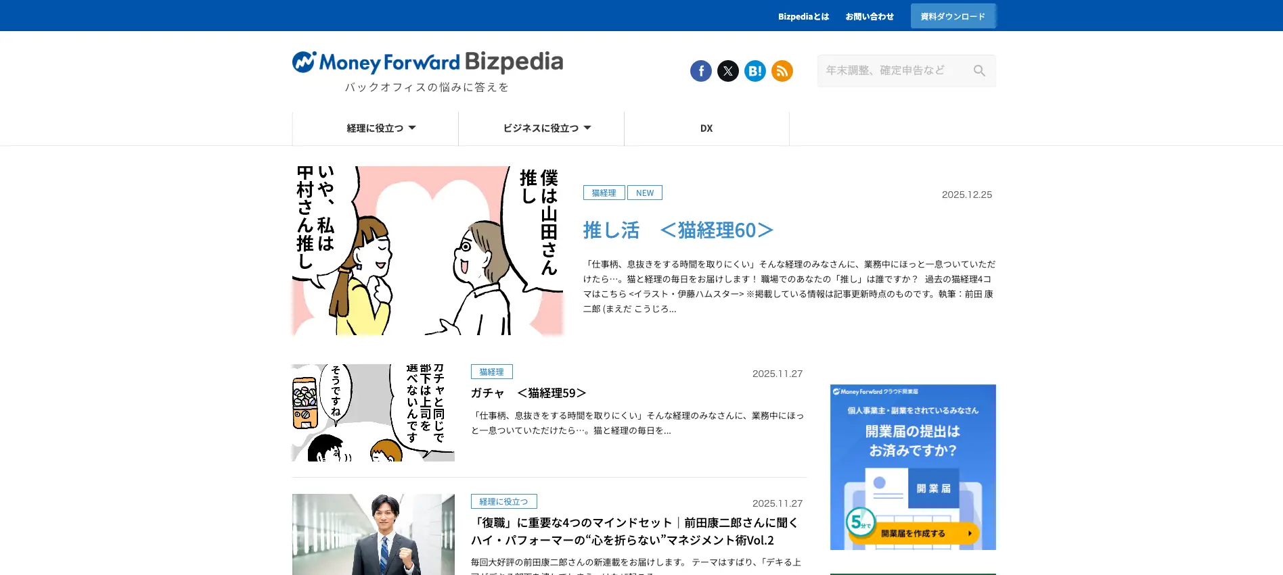This screenshot has height=575, width=1283.
Task: Open the 推し活 manga thumbnail image
Action: click(x=428, y=251)
